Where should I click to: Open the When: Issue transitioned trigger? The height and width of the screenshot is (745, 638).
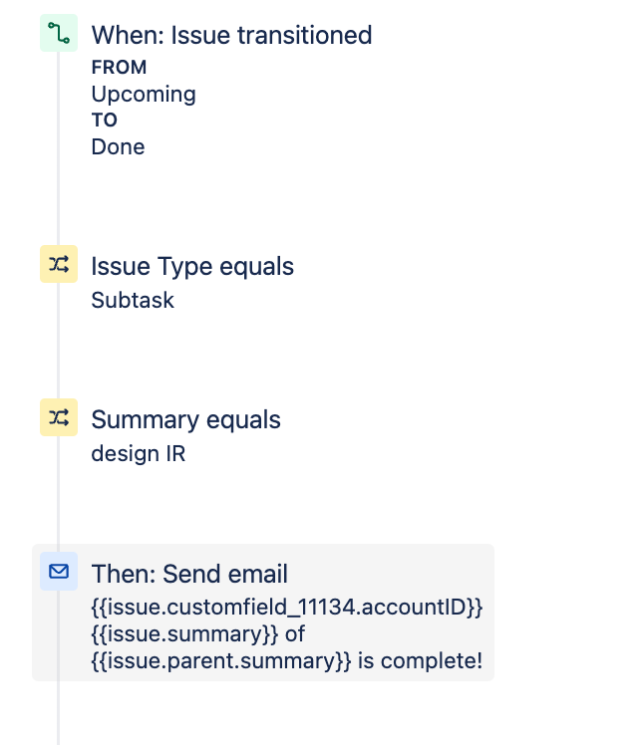(231, 35)
